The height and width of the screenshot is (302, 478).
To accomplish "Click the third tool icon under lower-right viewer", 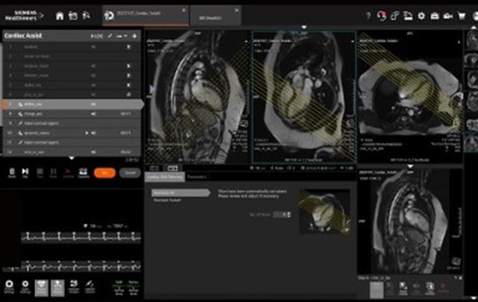I will click(x=403, y=289).
